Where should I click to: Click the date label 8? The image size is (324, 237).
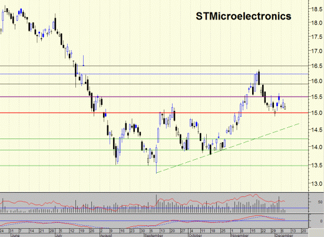[x=242, y=231]
